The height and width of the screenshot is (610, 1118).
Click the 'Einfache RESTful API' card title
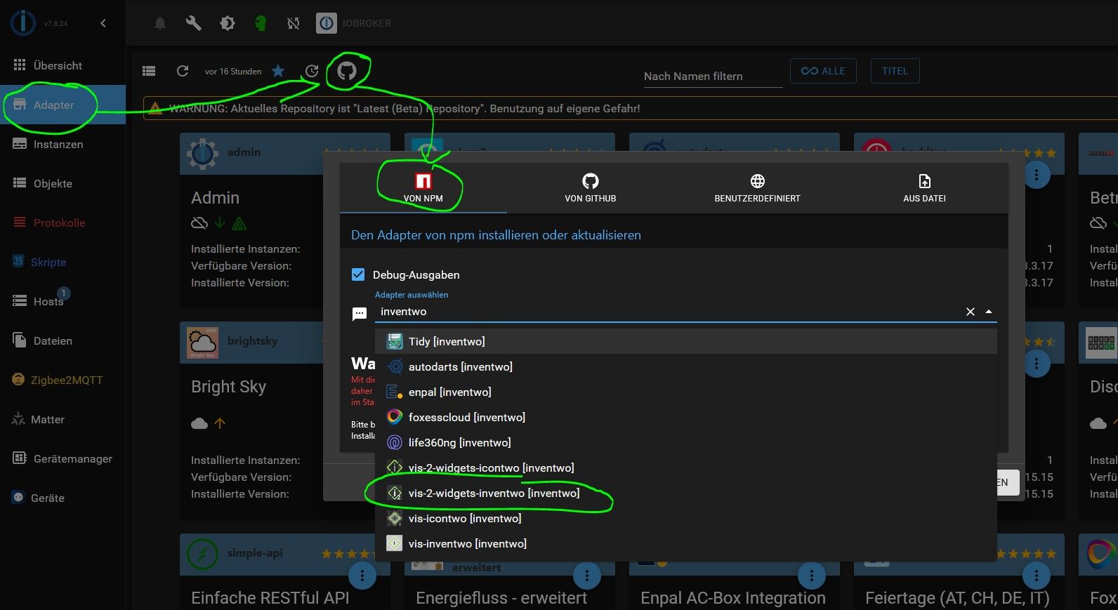[x=270, y=598]
